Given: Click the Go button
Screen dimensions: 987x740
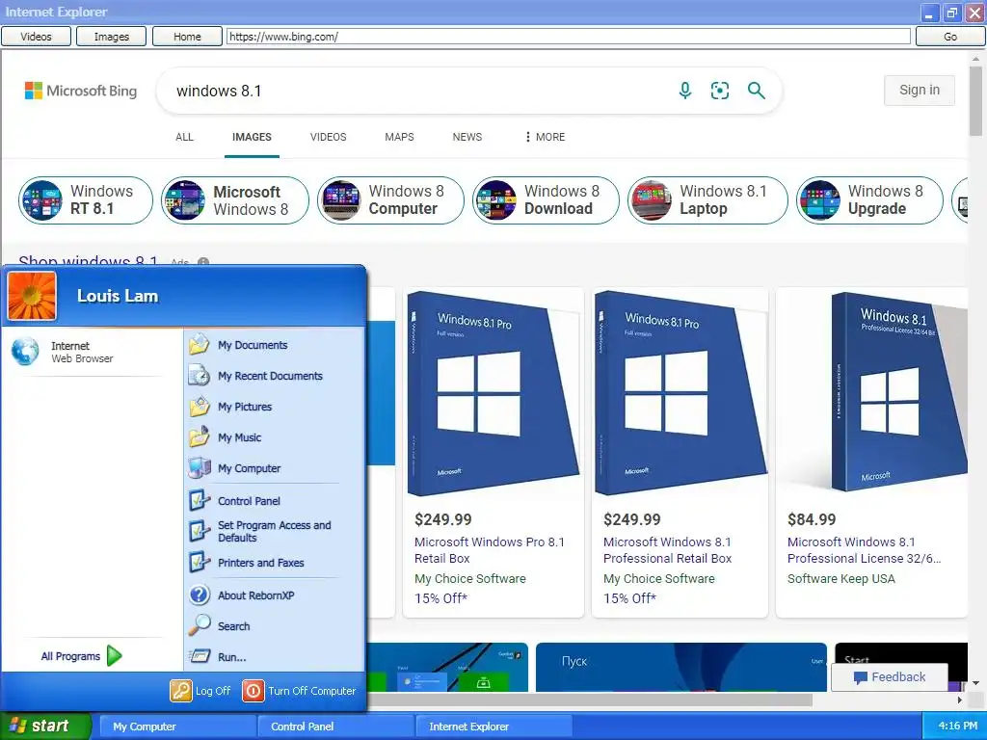Looking at the screenshot, I should click(949, 37).
